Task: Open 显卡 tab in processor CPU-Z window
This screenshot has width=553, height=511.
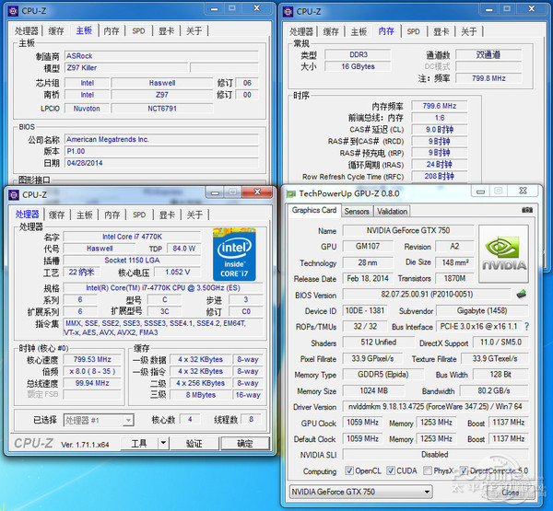Action: (167, 215)
